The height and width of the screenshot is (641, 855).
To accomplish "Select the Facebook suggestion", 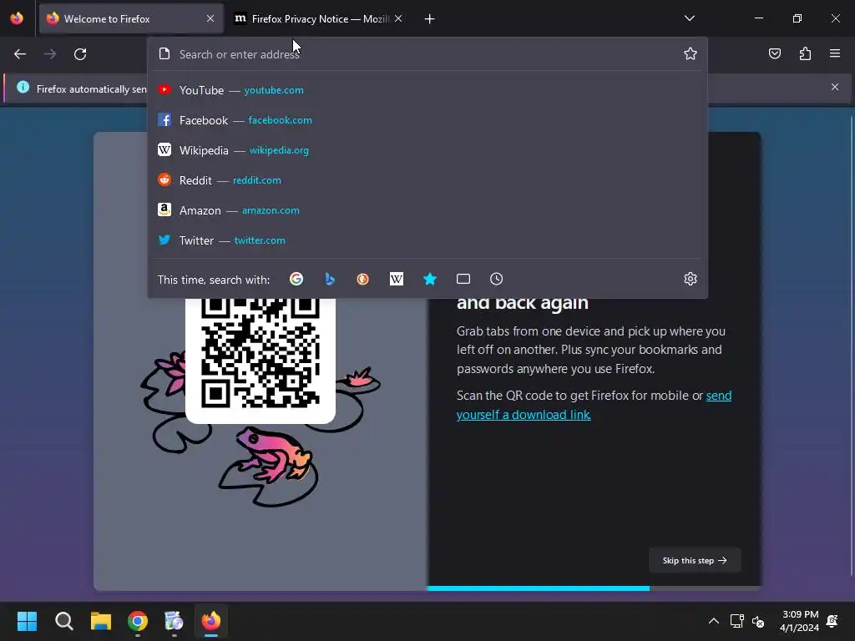I will [x=427, y=120].
